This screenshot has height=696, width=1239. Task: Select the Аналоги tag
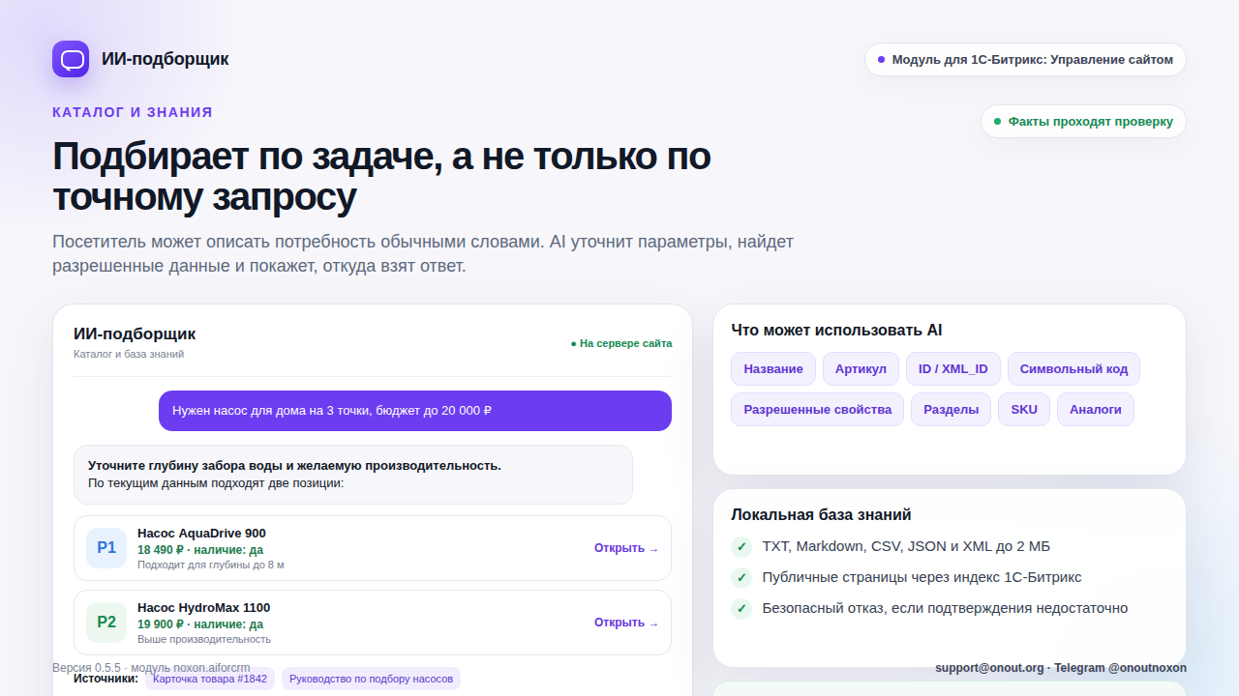[x=1096, y=410]
